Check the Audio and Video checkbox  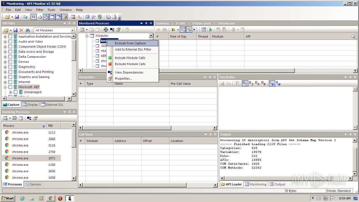(10, 42)
